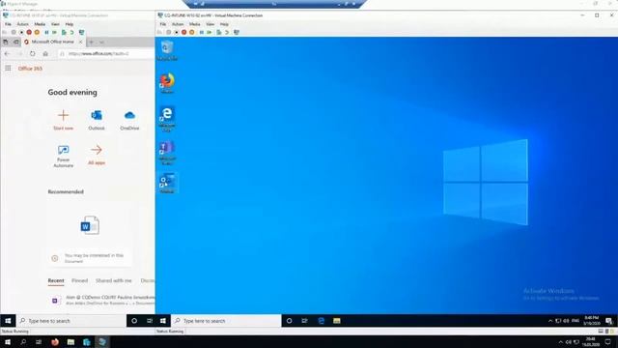Click Turn Off icon in left VM toolbar
This screenshot has height=348, width=618.
21,32
